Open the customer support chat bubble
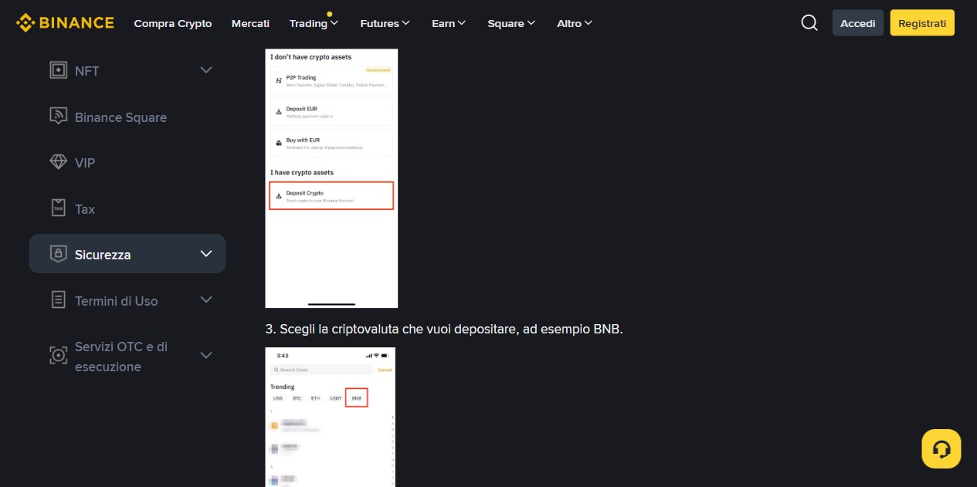The height and width of the screenshot is (487, 977). [x=941, y=448]
